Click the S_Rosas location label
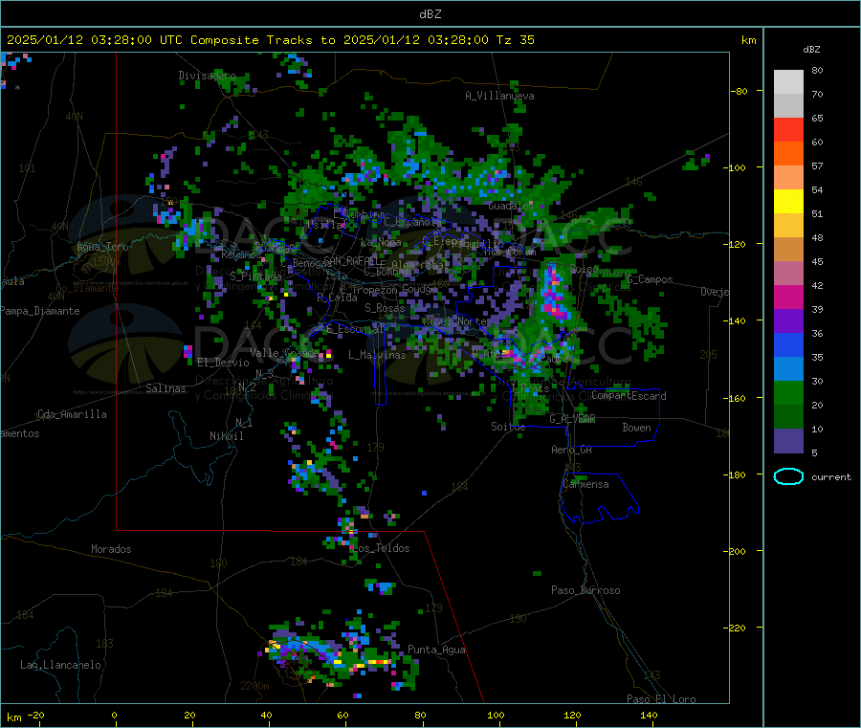Screen dimensions: 861x728 tap(385, 309)
